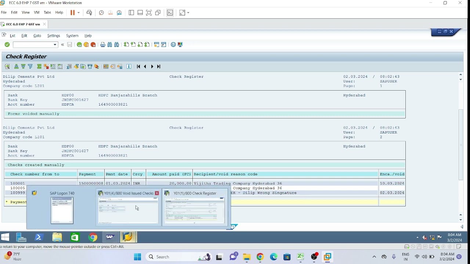Click the yellow Exit icon
The image size is (470, 264).
coord(86,45)
